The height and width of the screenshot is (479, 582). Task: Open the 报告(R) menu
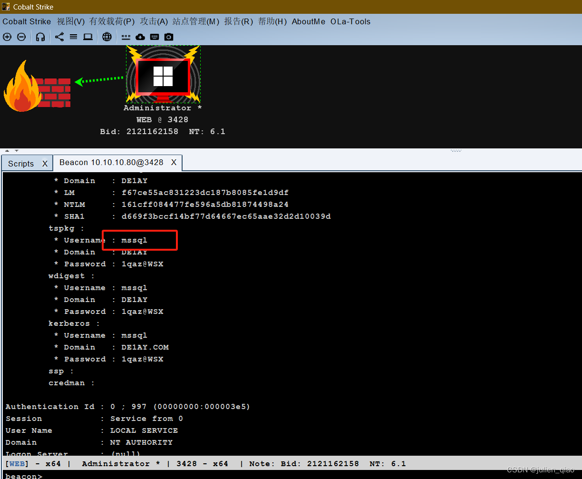tap(239, 21)
